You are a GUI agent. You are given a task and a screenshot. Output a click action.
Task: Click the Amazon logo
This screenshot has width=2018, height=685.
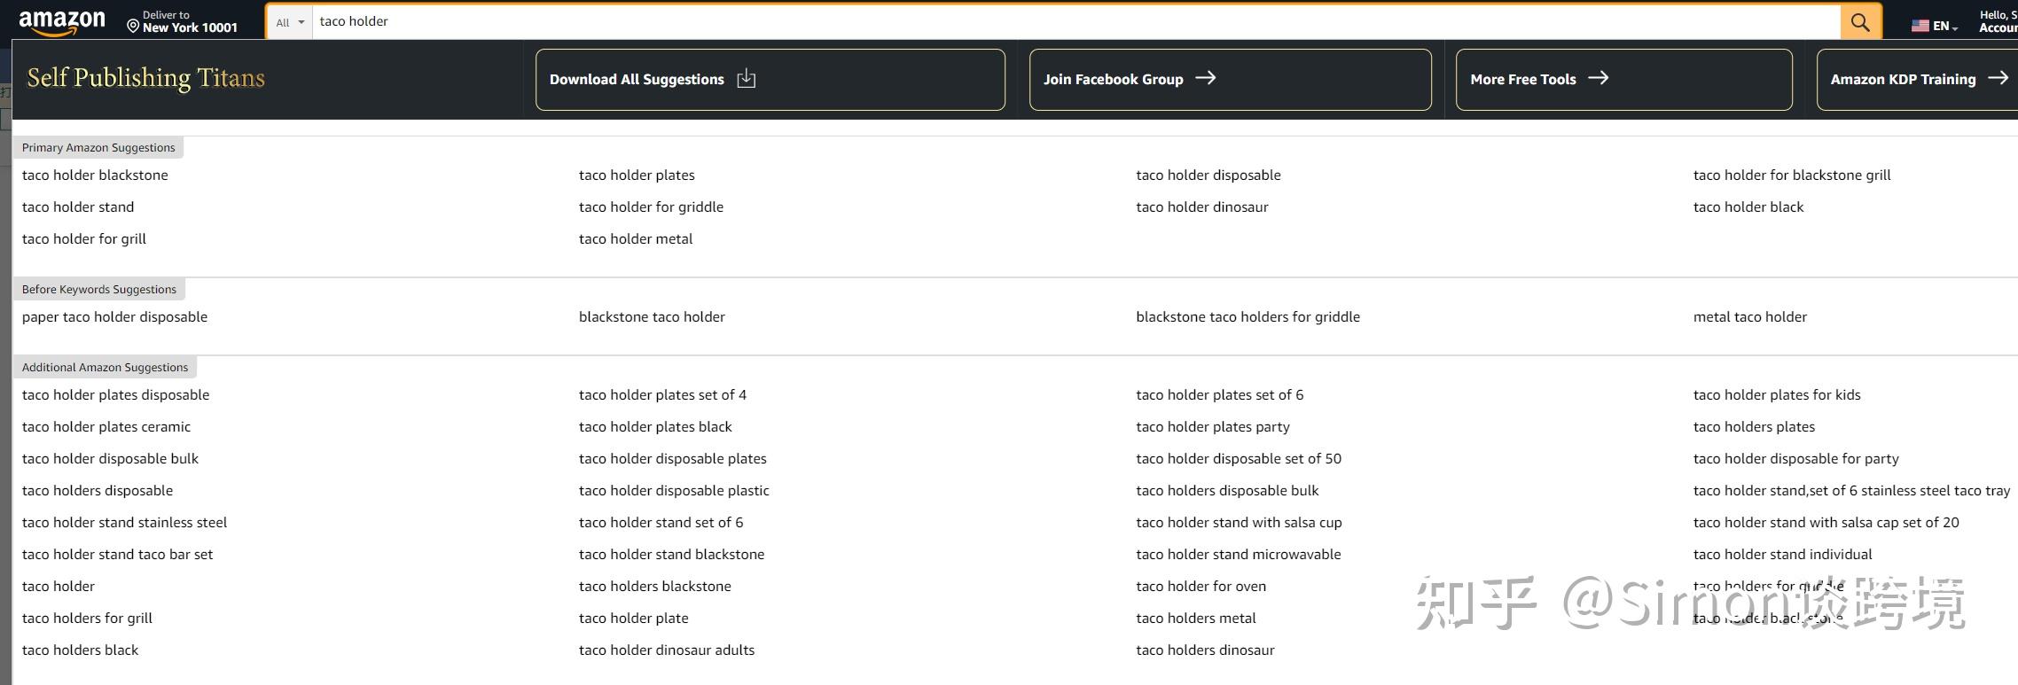[62, 22]
